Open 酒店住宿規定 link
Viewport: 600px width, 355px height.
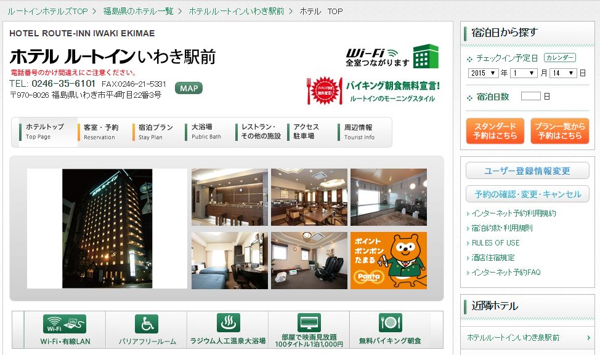tap(493, 258)
